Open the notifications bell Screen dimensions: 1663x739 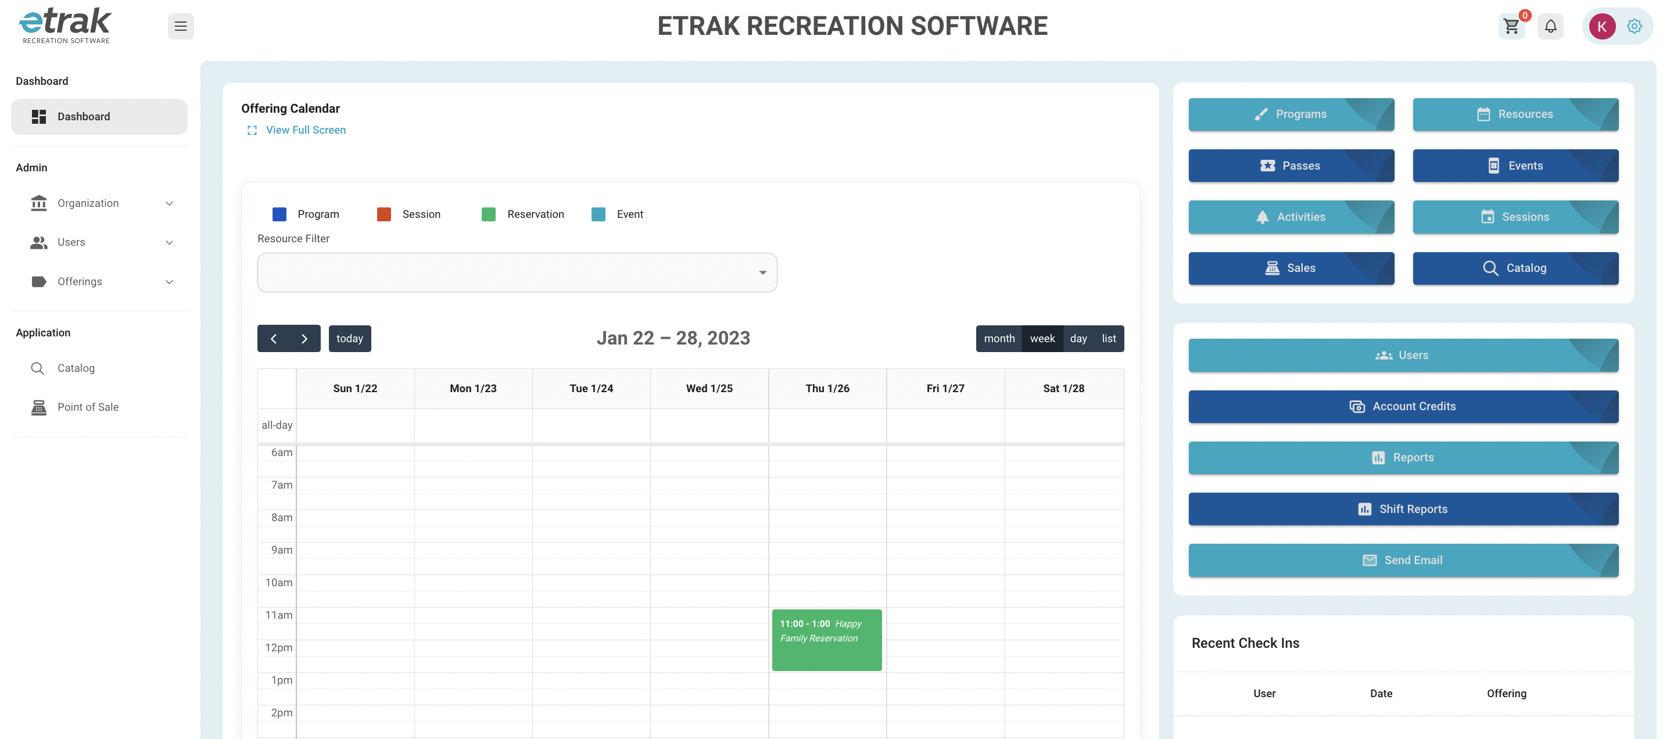click(x=1550, y=27)
